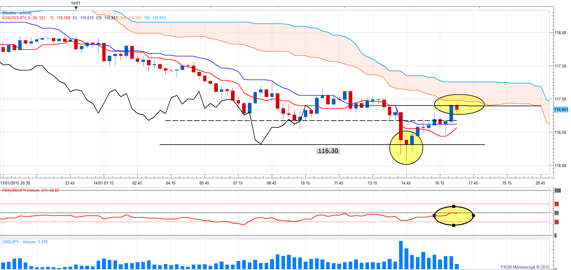Click the top handle of RSI ellipse

tap(454, 206)
